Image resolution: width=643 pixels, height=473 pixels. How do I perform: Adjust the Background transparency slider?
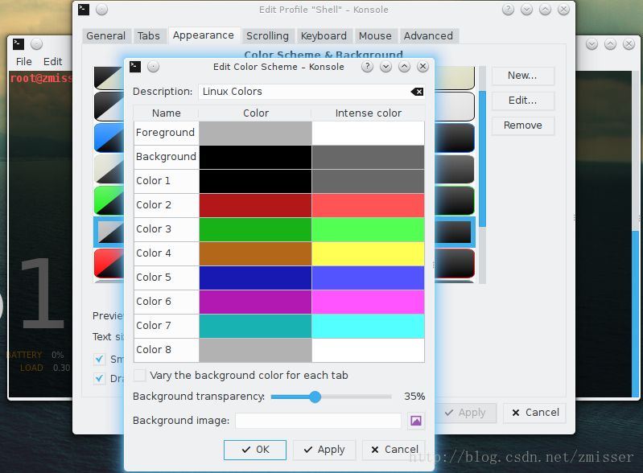click(x=315, y=397)
